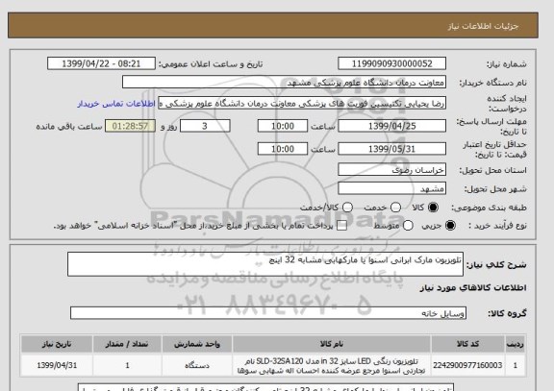Click the buyer organization name field
Screen dimensions: 554x391
(x=284, y=83)
